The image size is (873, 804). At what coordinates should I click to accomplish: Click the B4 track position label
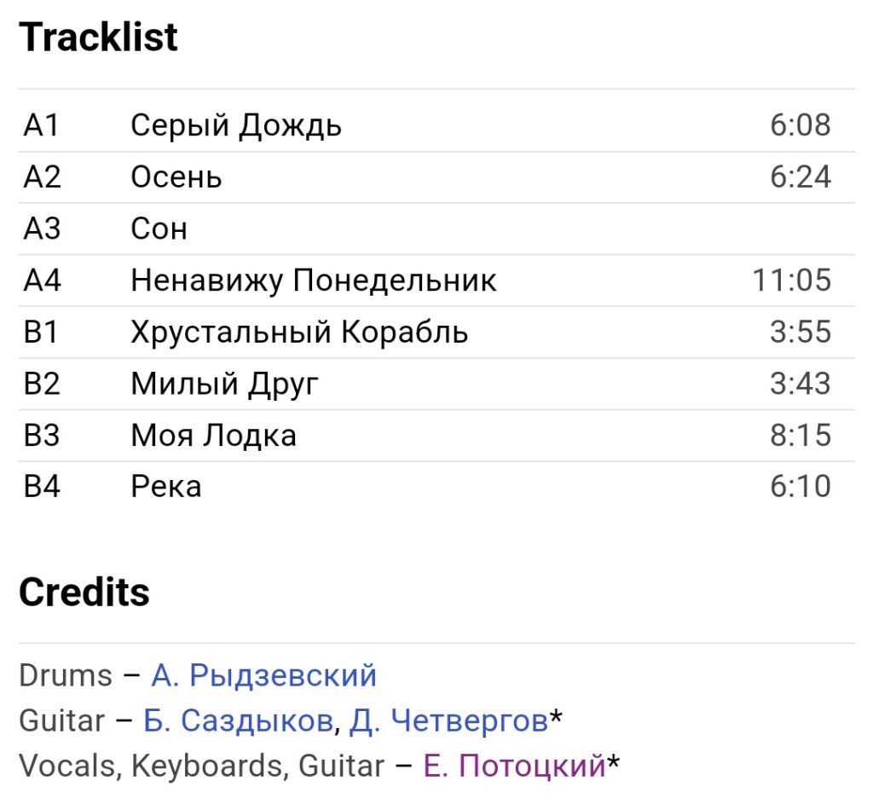42,487
